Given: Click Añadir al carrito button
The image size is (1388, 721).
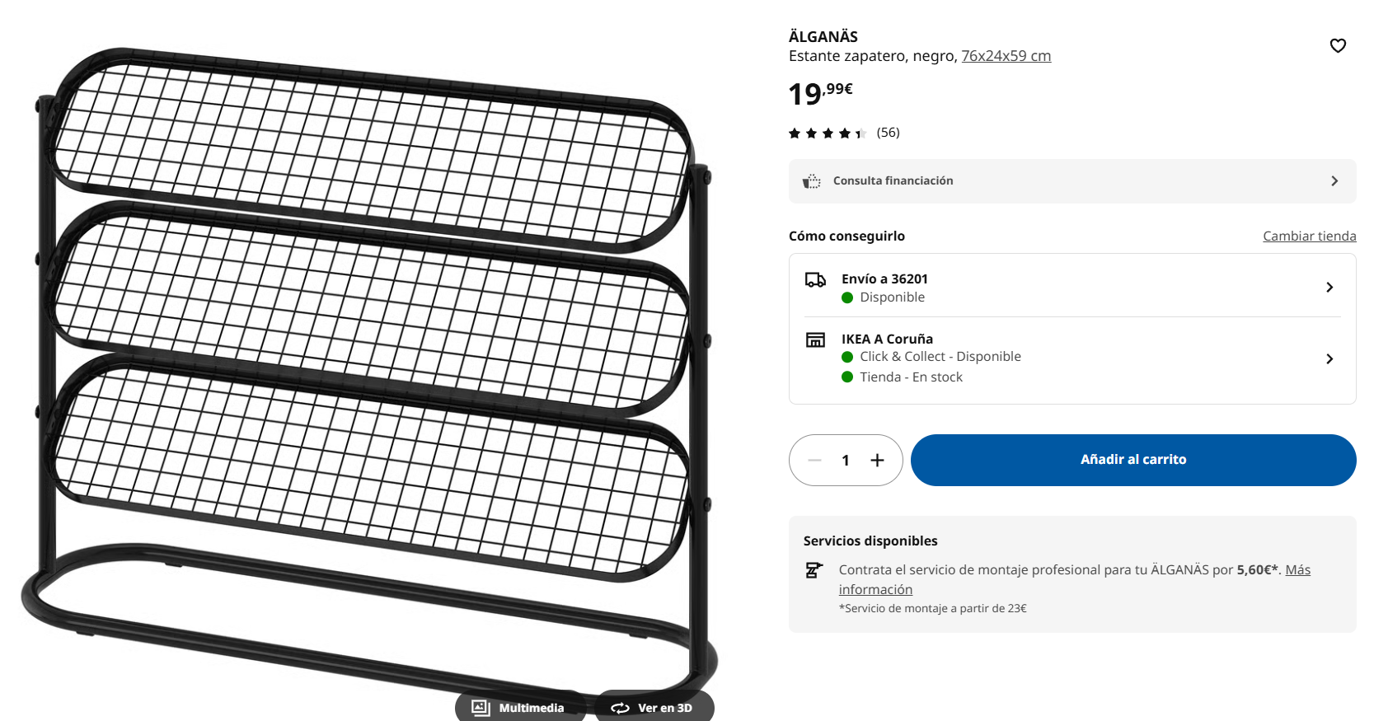Looking at the screenshot, I should coord(1132,460).
